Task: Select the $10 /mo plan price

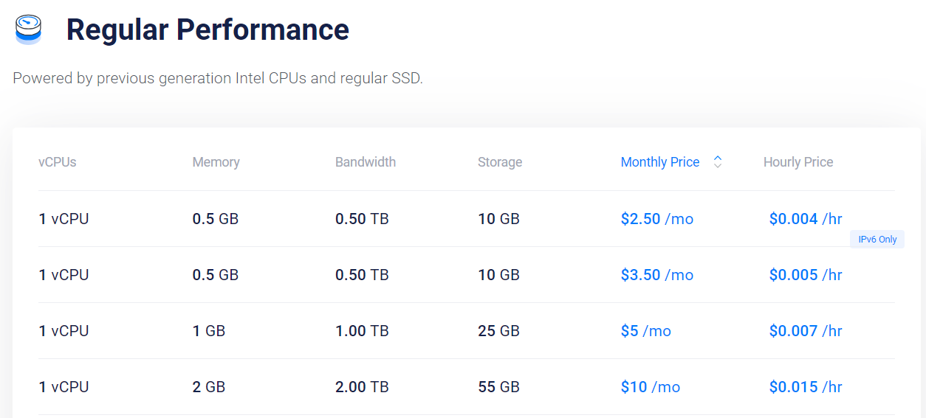Action: pyautogui.click(x=651, y=387)
